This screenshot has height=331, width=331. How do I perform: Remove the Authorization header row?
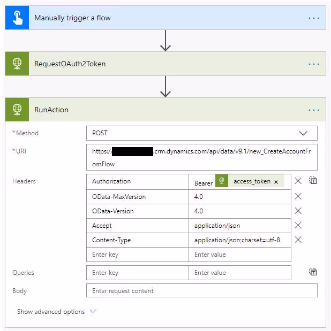[x=298, y=181]
